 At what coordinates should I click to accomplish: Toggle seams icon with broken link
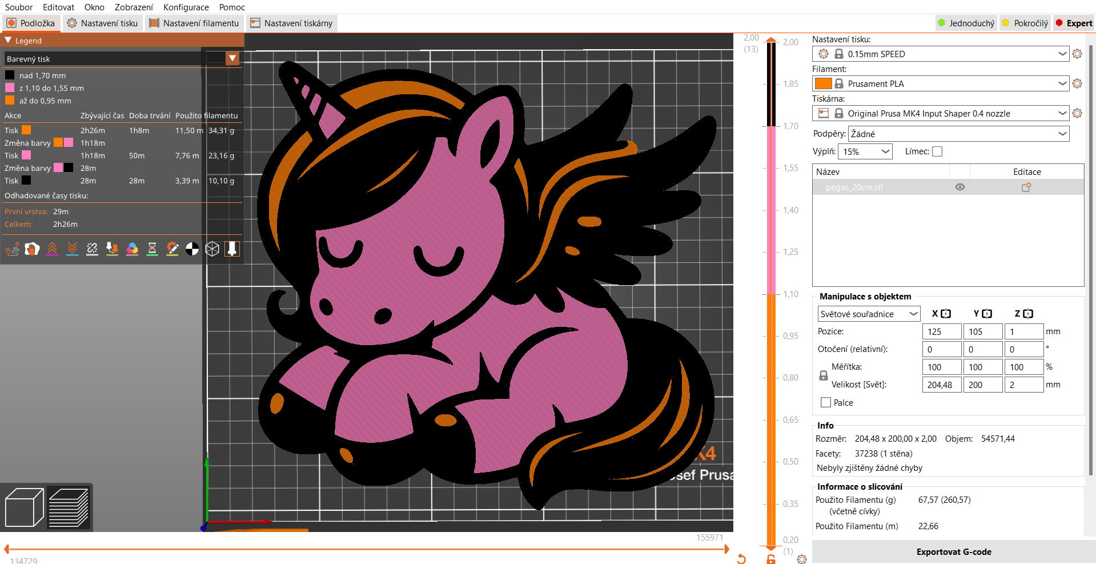click(92, 249)
